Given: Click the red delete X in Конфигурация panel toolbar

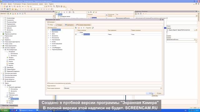Looking at the screenshot, I should 15,14.
